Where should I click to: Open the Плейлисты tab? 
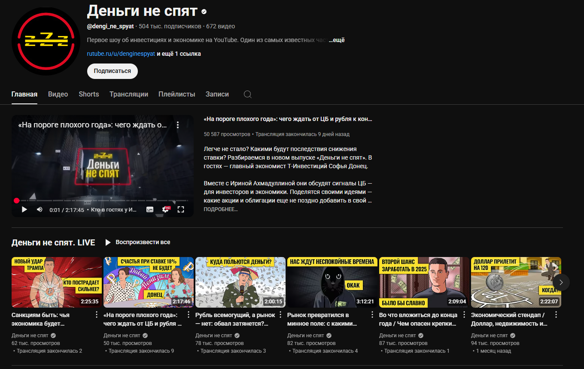[x=177, y=94]
